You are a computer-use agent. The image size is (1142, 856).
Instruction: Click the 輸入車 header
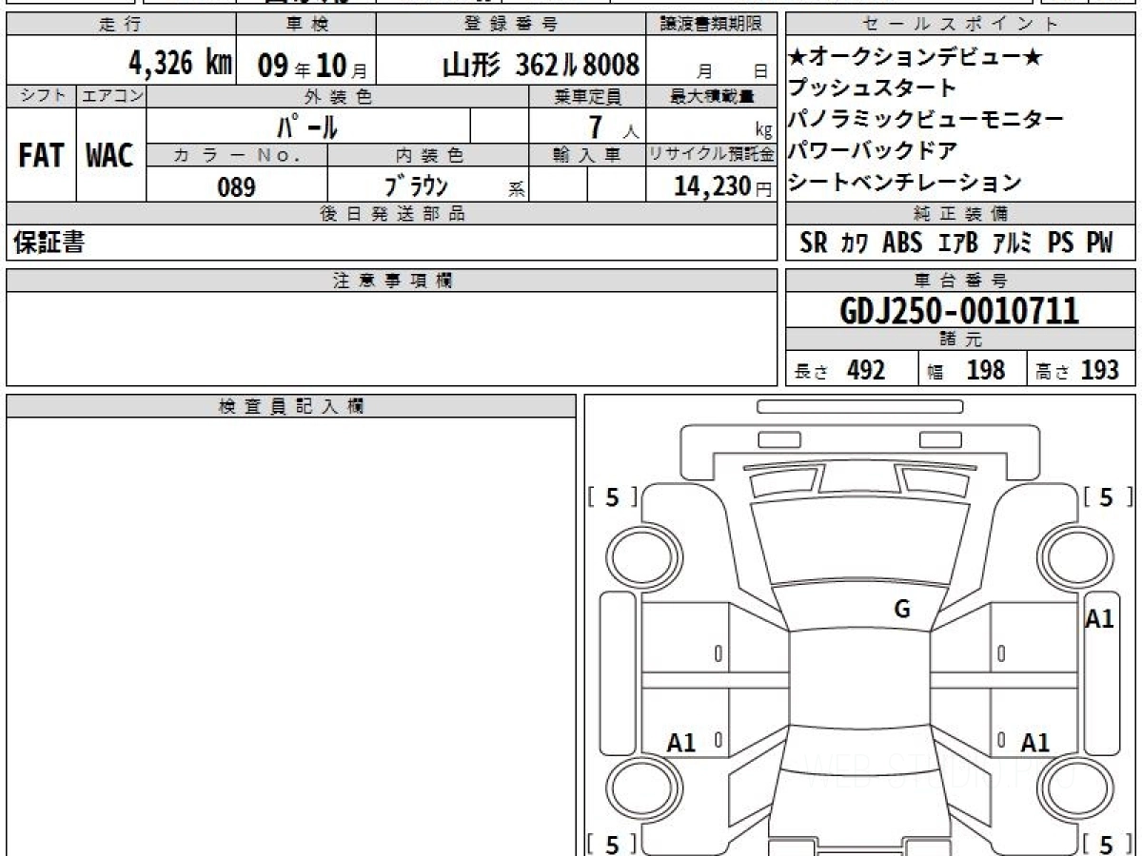[587, 155]
